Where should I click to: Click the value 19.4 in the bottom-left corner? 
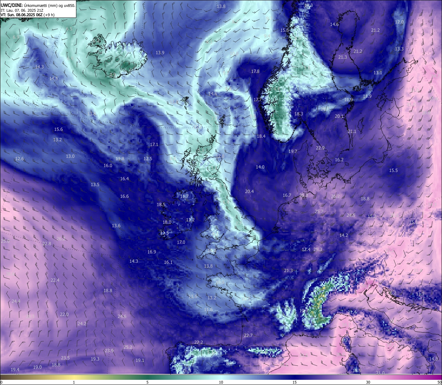click(15, 370)
